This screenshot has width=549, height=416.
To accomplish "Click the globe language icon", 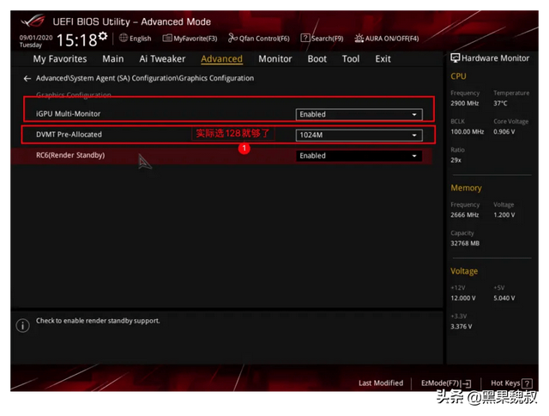I will 124,38.
